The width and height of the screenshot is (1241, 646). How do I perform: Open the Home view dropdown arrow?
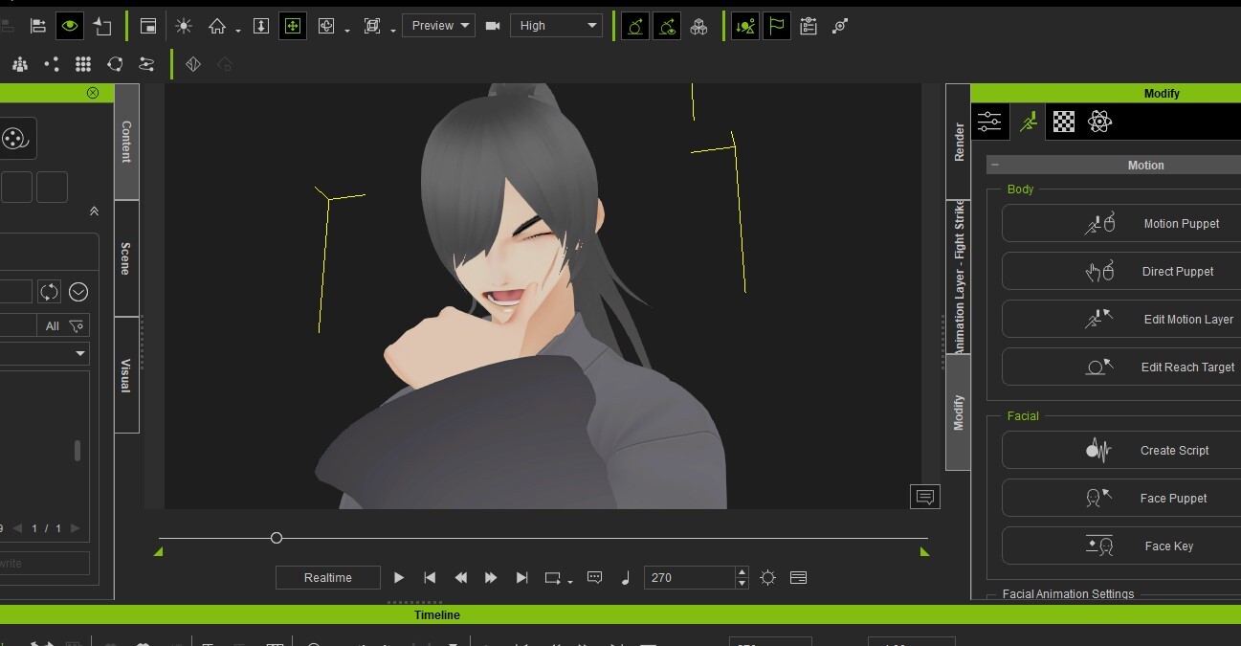(238, 31)
